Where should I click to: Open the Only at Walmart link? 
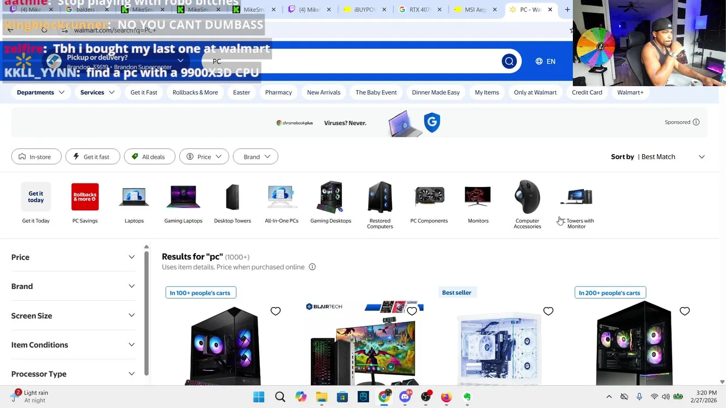tap(535, 92)
